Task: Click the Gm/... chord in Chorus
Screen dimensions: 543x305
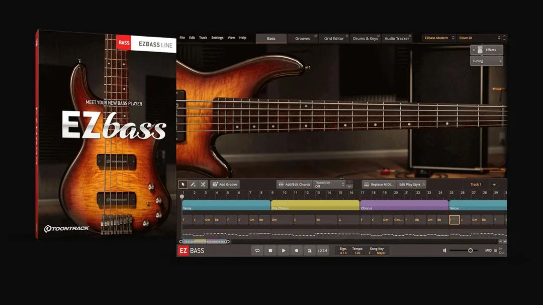Action: (x=398, y=220)
